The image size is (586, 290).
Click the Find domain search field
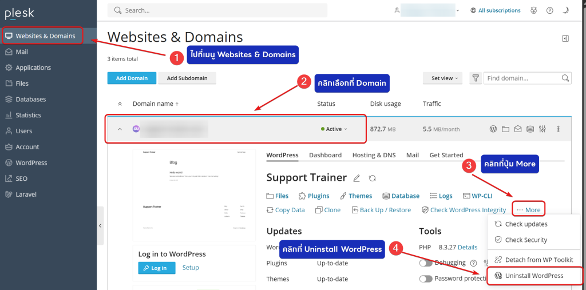point(522,78)
